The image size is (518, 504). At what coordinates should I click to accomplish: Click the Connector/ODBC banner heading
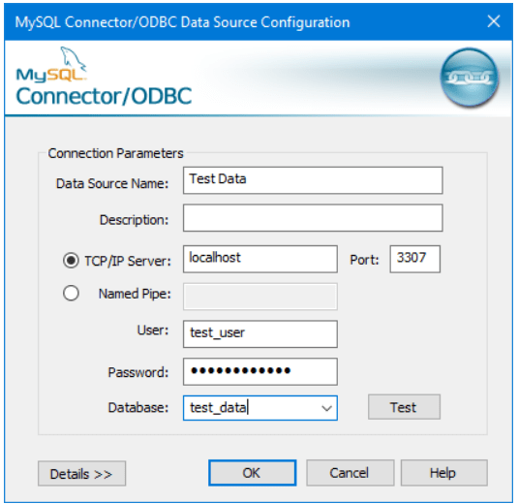[104, 96]
